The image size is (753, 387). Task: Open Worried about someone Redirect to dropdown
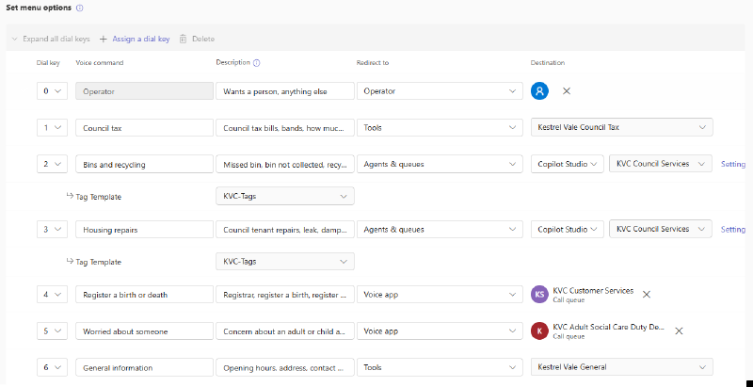[440, 331]
